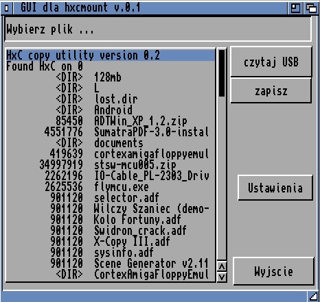
Task: Select flymcu.exe file
Action: click(111, 187)
